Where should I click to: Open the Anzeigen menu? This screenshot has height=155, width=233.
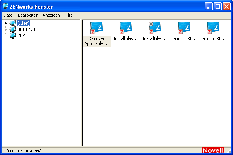51,15
